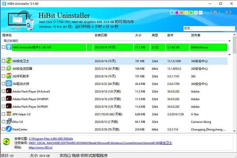The width and height of the screenshot is (237, 158).
Task: Click the list scrollbar down arrow
Action: pos(234,131)
